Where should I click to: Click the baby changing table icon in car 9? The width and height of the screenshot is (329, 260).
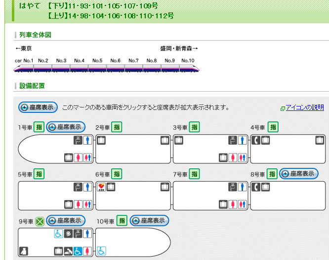tap(68, 251)
